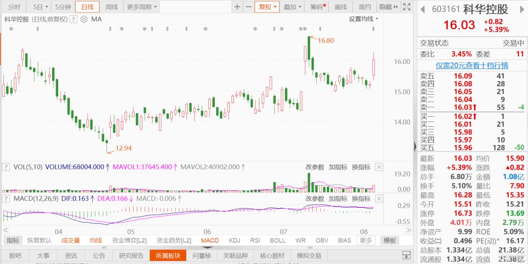The width and height of the screenshot is (528, 264).
Task: Toggle the KDJ indicator
Action: (235, 241)
